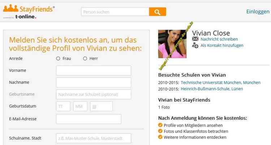Click the Vorname input field
Image resolution: width=271 pixels, height=145 pixels.
click(x=94, y=71)
